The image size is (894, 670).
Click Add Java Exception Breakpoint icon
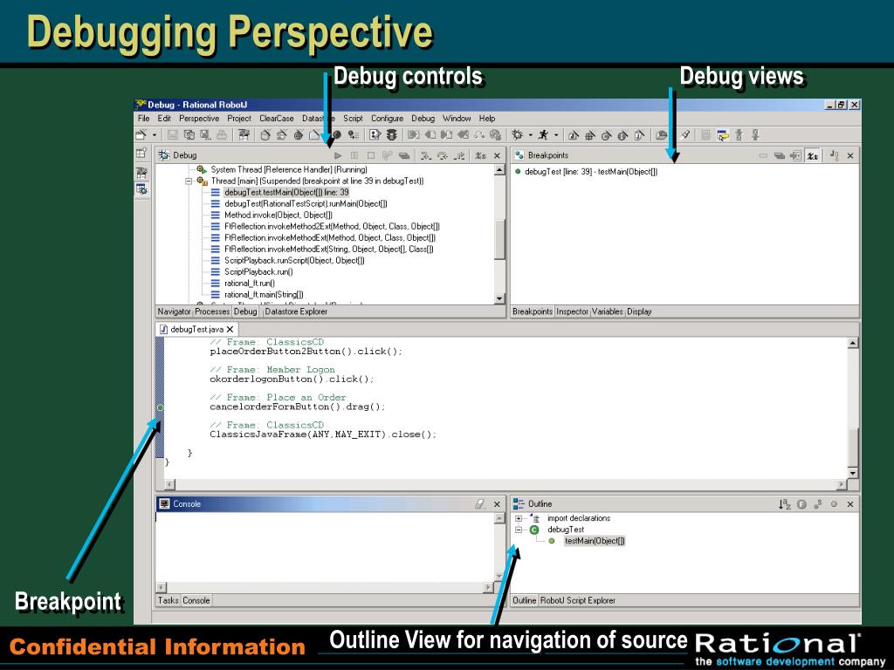coord(834,155)
